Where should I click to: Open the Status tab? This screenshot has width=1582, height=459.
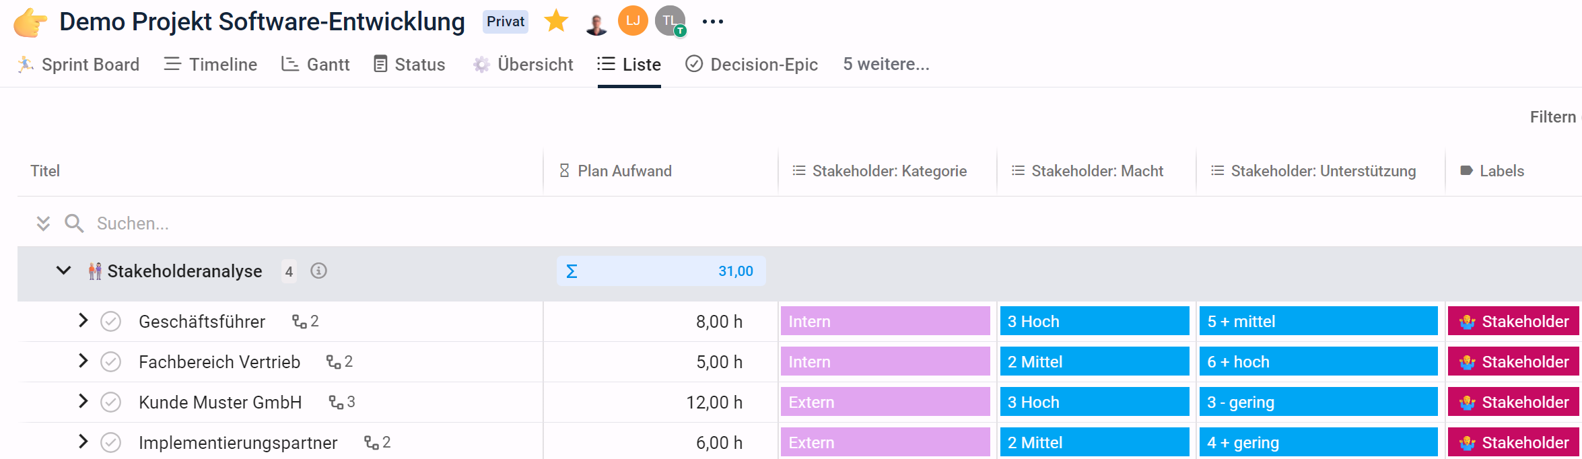[x=409, y=64]
